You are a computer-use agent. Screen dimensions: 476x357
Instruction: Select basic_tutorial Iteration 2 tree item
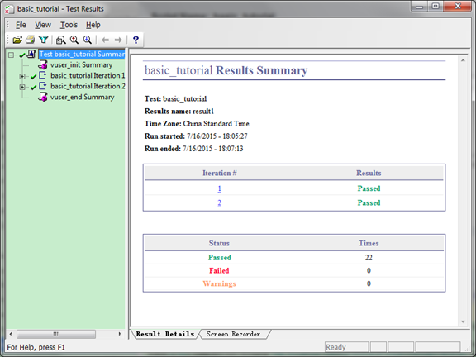(88, 86)
